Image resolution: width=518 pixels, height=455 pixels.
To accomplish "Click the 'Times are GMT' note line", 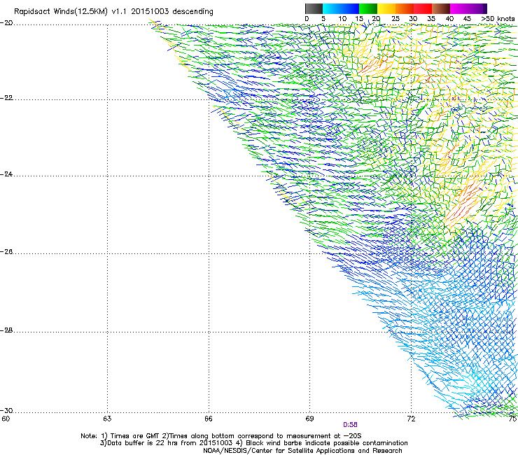I will click(x=221, y=436).
